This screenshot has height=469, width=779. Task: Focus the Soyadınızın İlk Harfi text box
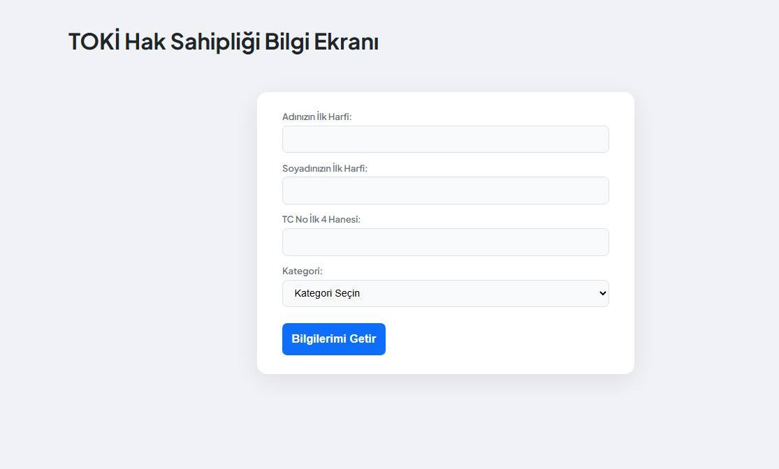[x=445, y=191]
